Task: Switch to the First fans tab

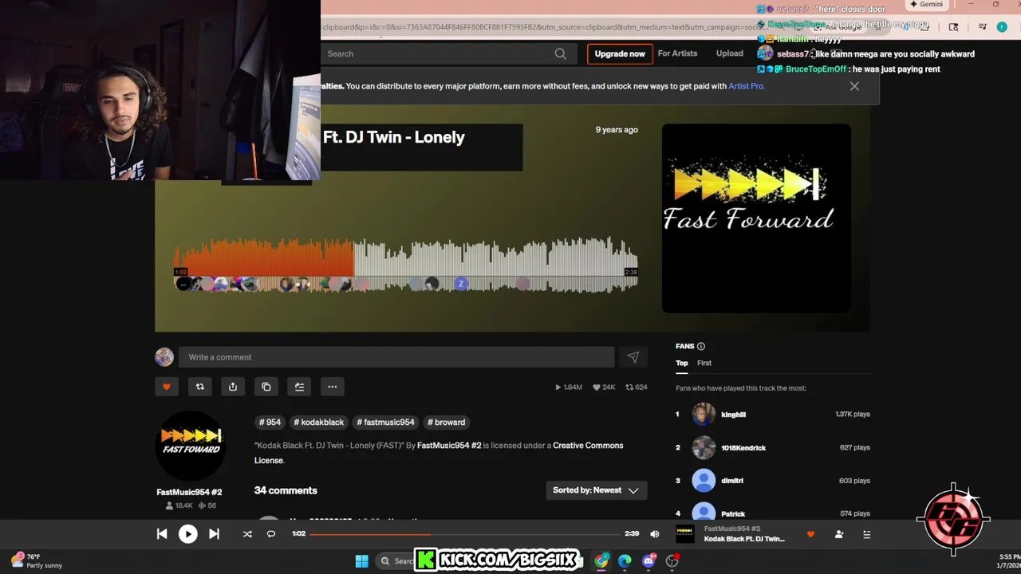Action: pos(704,363)
